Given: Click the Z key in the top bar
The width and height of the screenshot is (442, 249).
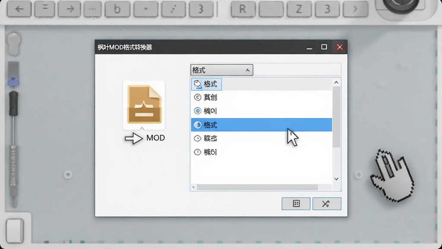Looking at the screenshot, I should click(x=299, y=9).
